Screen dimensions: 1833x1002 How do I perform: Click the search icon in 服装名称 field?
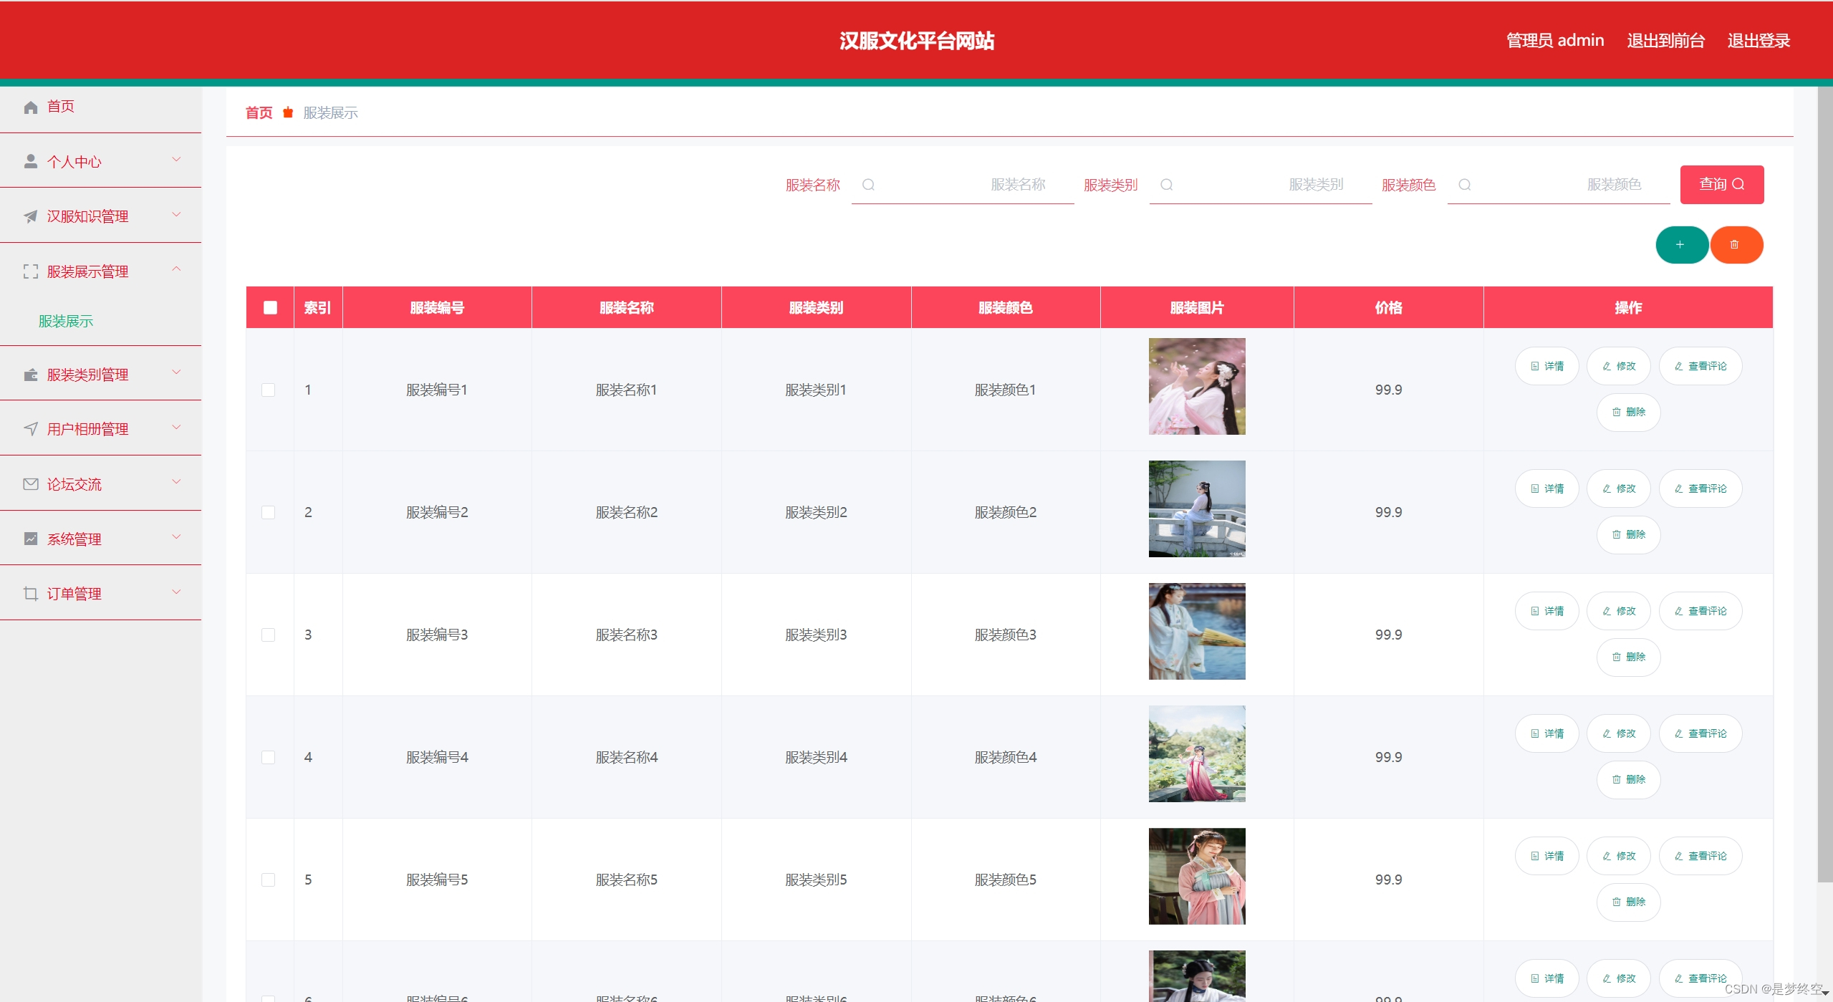tap(868, 185)
